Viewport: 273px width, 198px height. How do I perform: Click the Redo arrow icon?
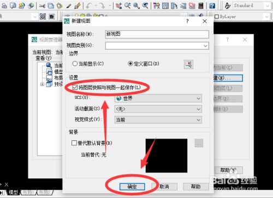[x=102, y=6]
